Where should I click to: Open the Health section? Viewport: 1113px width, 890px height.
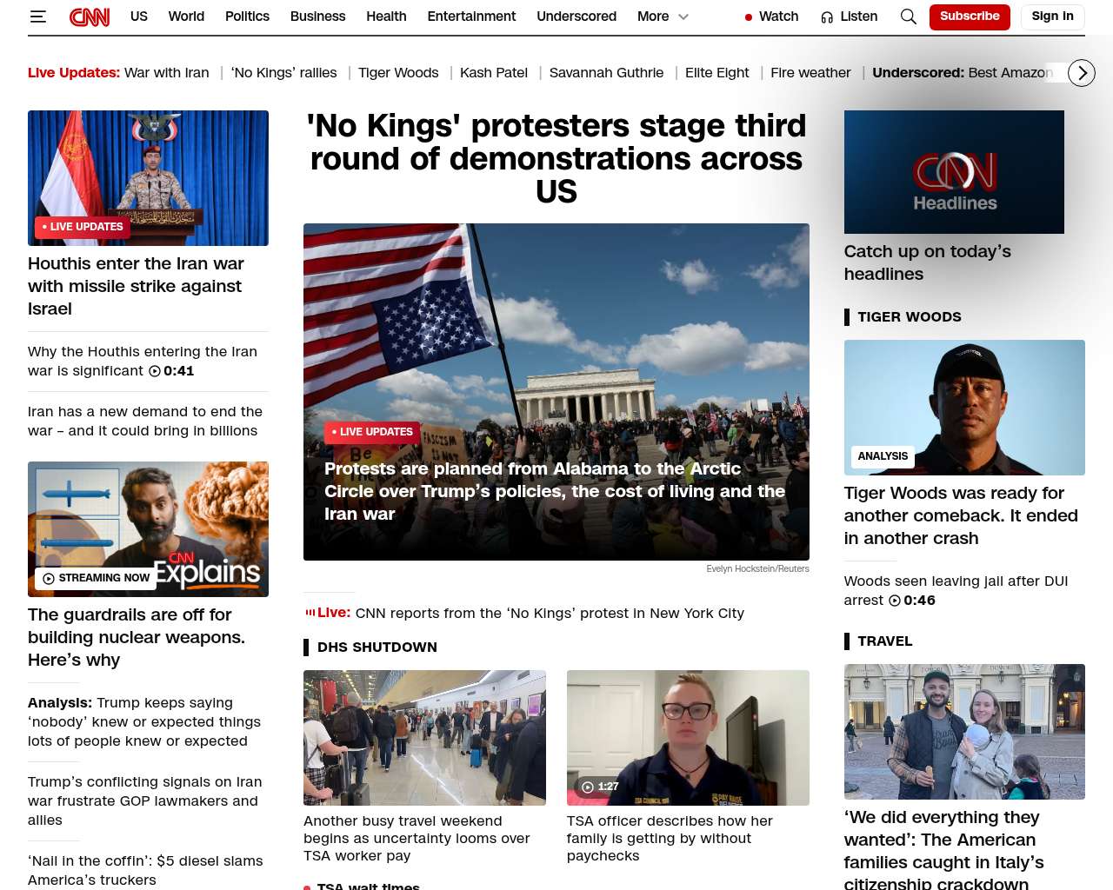pyautogui.click(x=386, y=17)
